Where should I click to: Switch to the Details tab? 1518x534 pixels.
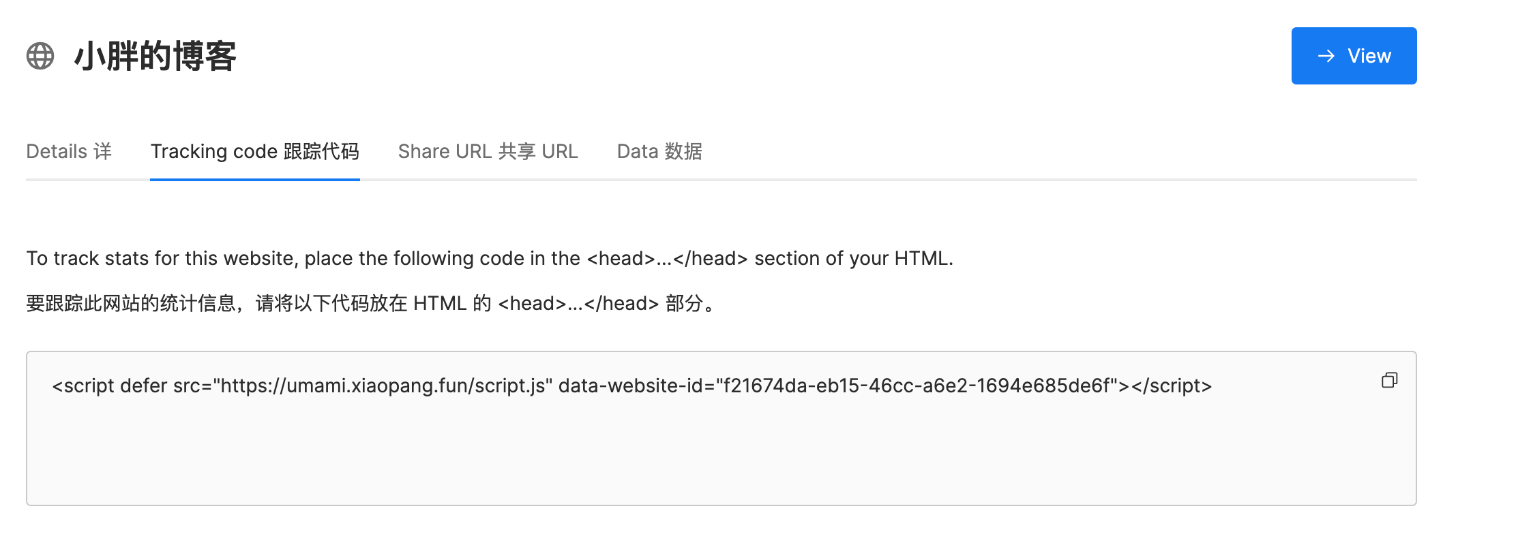[x=69, y=151]
